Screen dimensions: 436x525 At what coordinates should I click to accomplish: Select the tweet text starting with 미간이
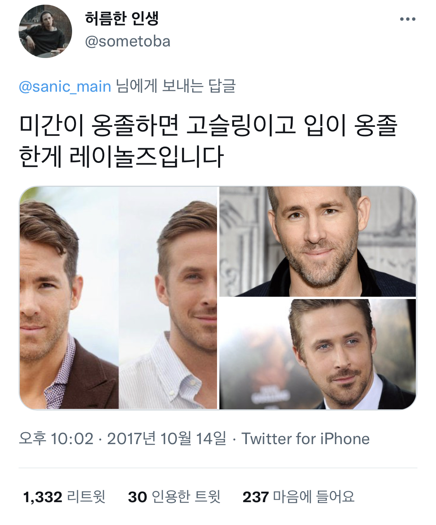[x=209, y=141]
